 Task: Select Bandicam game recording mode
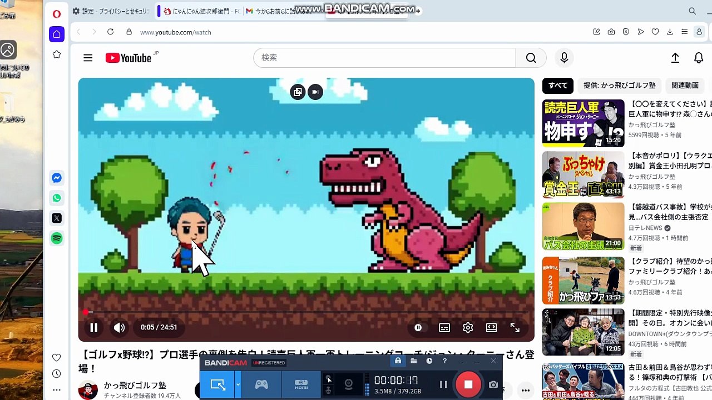point(261,384)
